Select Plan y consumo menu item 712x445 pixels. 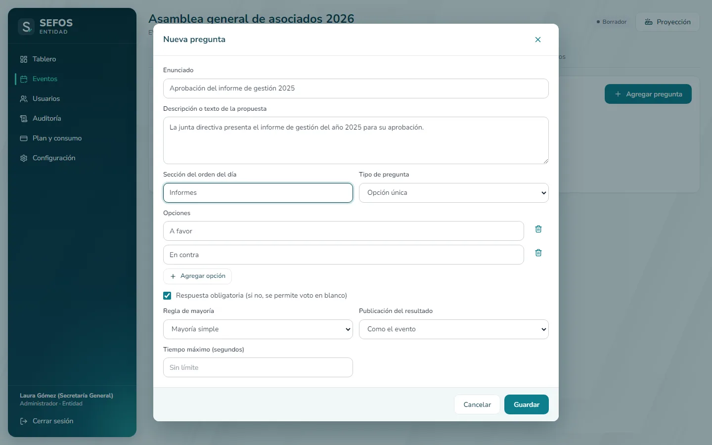tap(72, 138)
